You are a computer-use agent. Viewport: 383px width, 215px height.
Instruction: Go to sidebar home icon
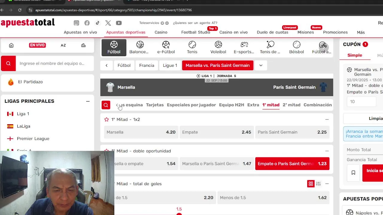(x=11, y=45)
